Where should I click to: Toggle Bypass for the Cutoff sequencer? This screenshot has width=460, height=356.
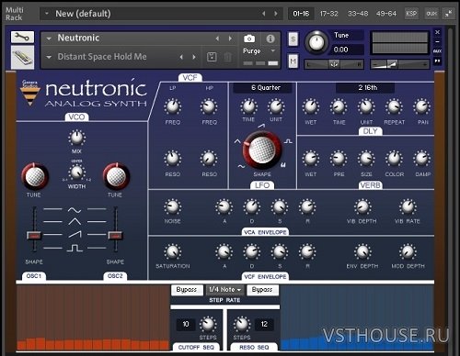[187, 289]
